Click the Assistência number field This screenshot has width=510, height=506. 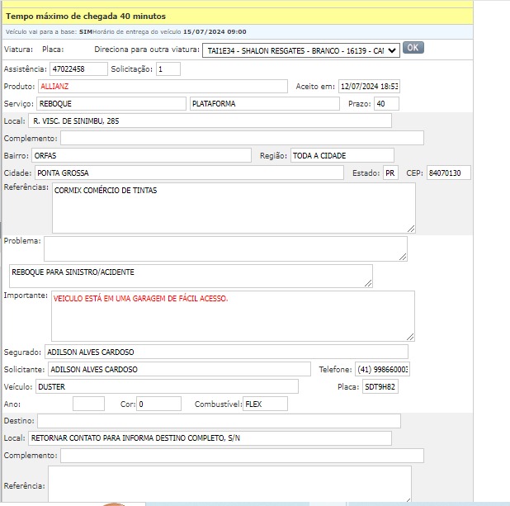pyautogui.click(x=78, y=69)
